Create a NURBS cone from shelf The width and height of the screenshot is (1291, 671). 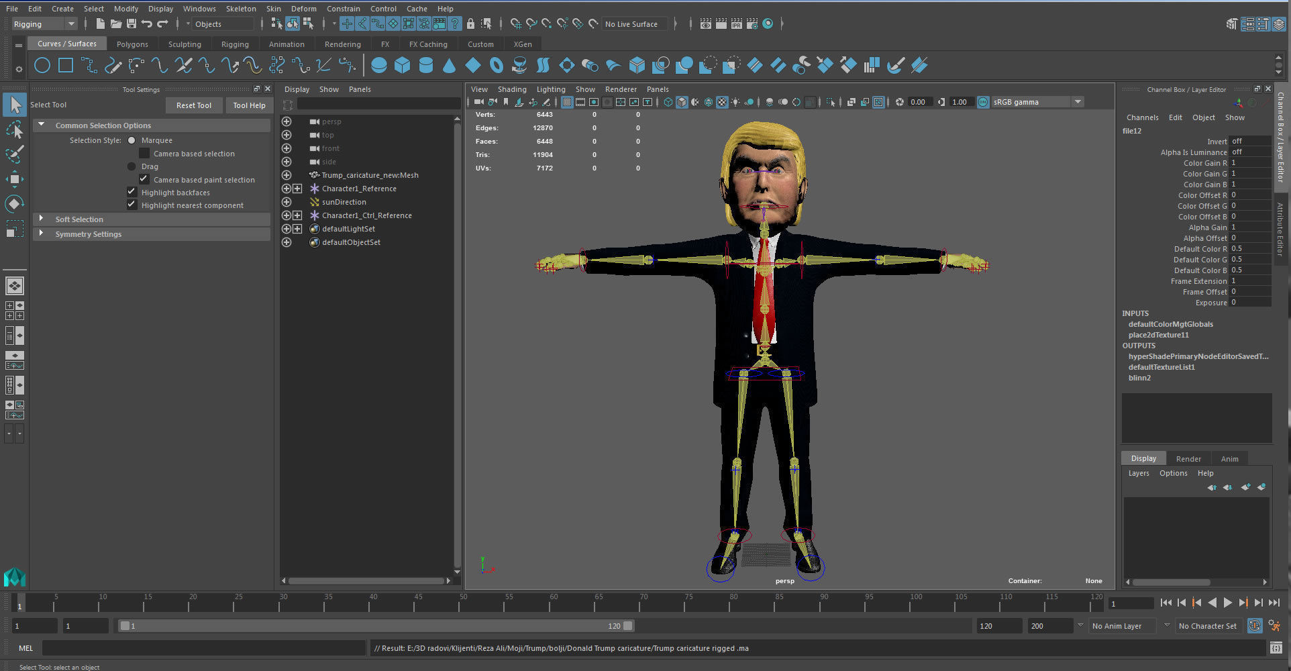point(450,65)
